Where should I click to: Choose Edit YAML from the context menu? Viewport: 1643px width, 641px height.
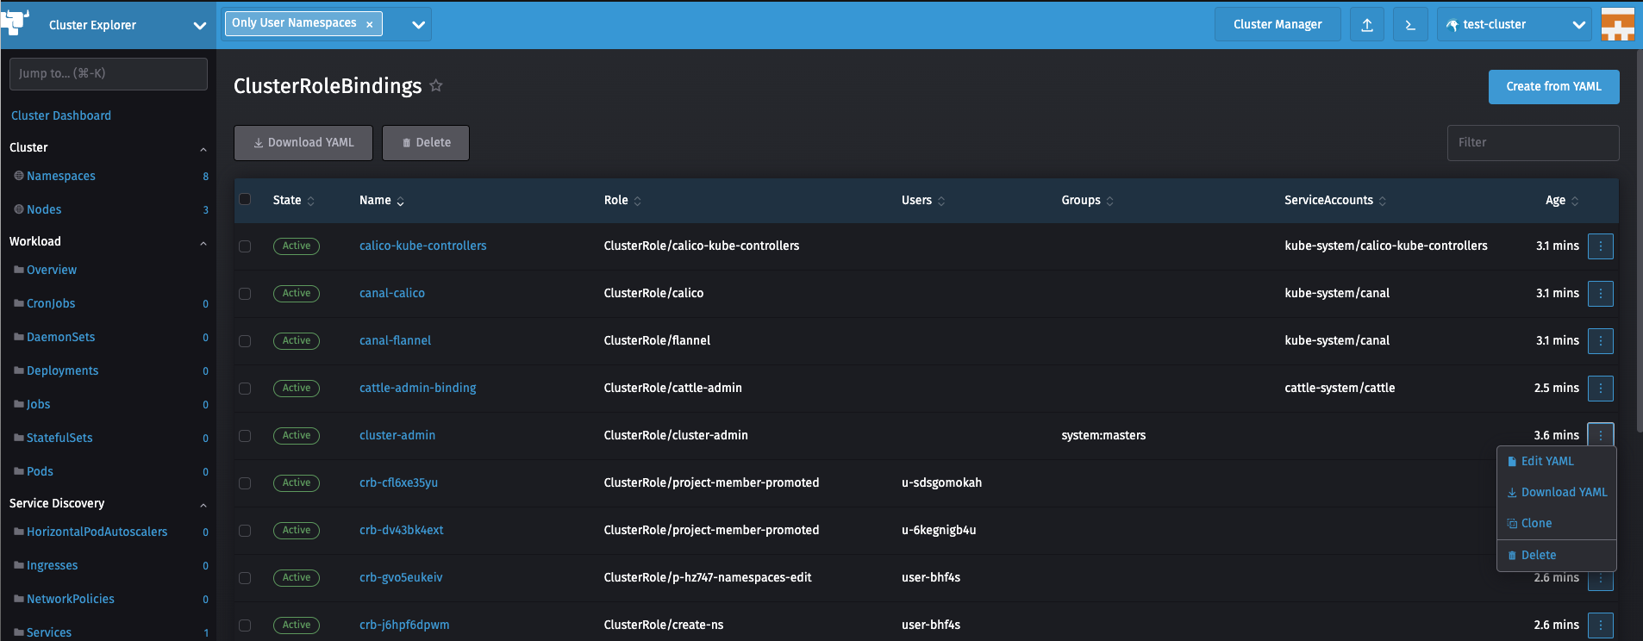click(x=1546, y=462)
